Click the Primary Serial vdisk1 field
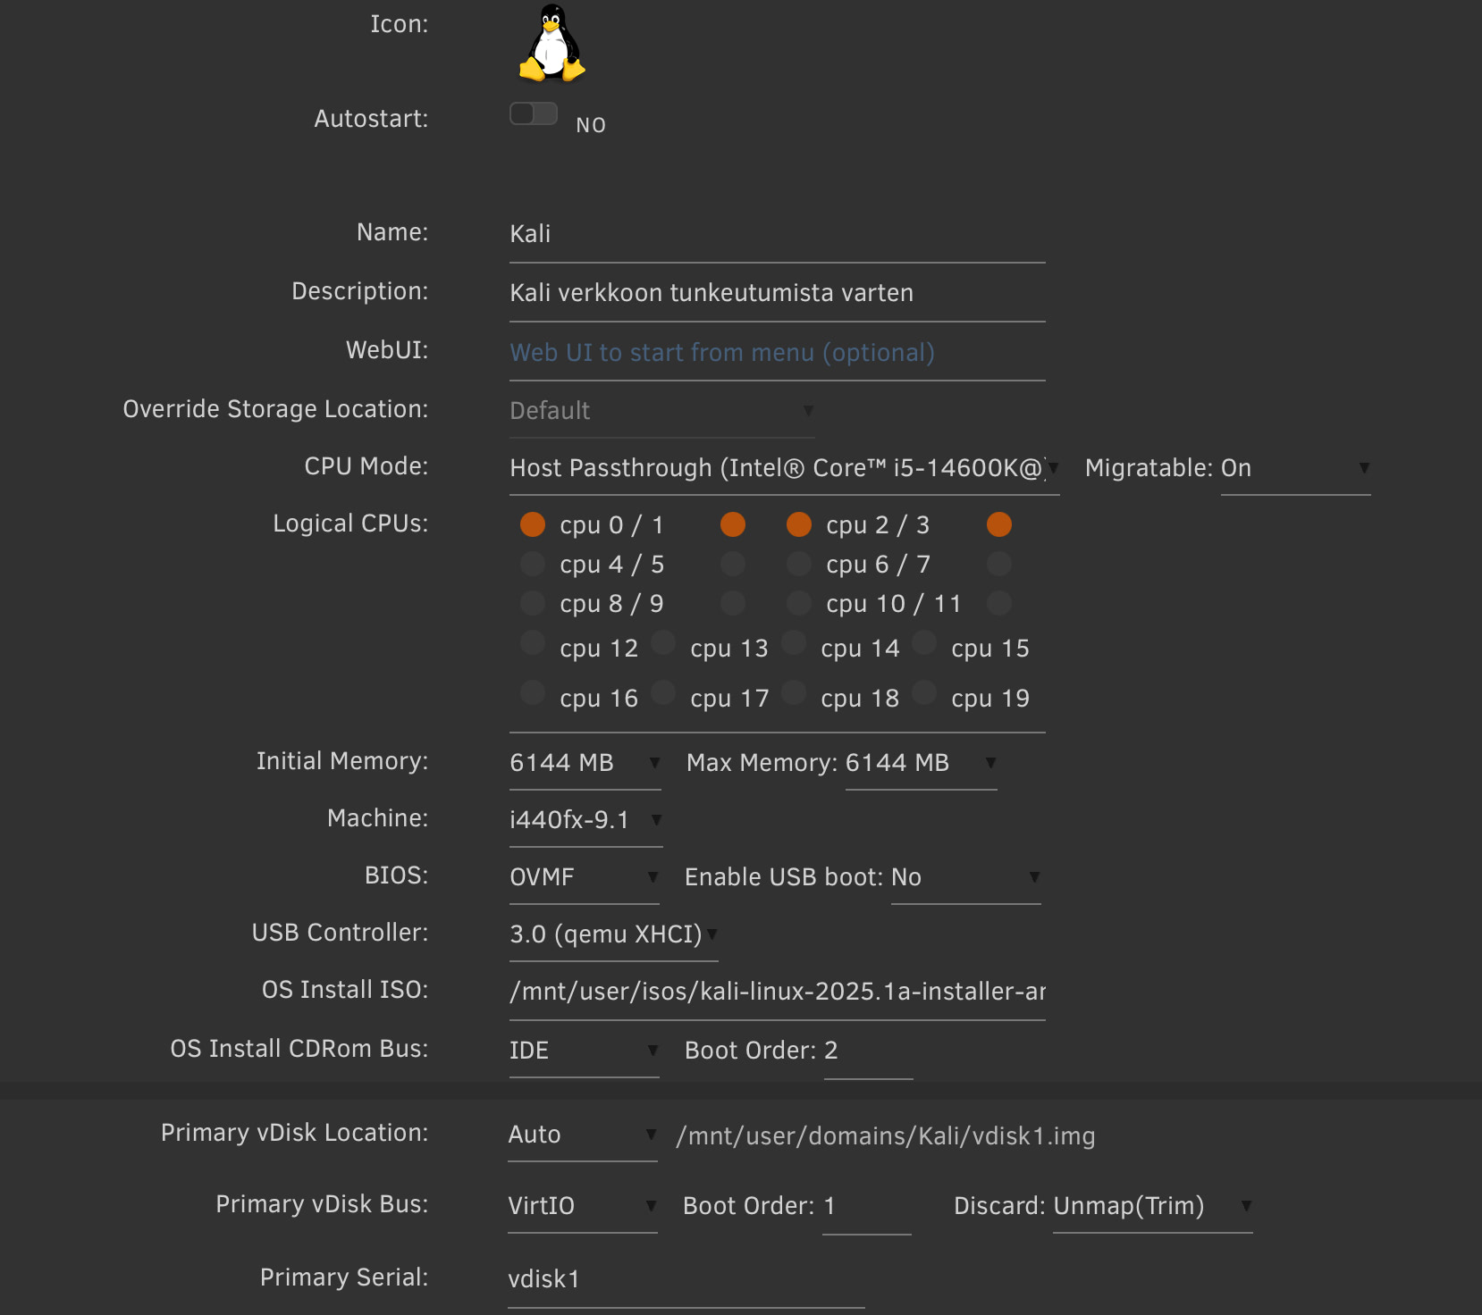 tap(685, 1279)
